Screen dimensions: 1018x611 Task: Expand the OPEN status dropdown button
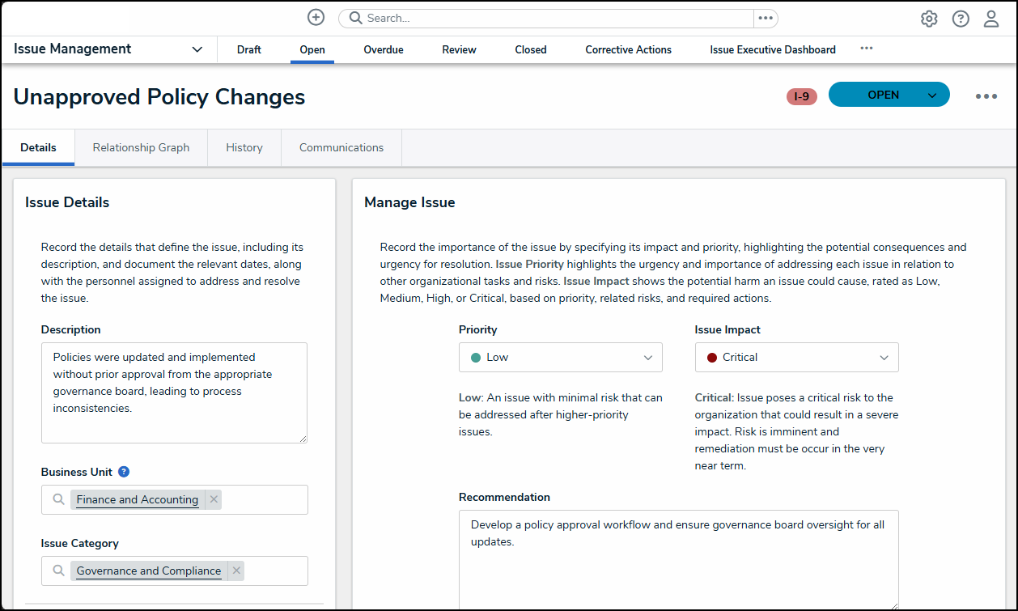(932, 95)
